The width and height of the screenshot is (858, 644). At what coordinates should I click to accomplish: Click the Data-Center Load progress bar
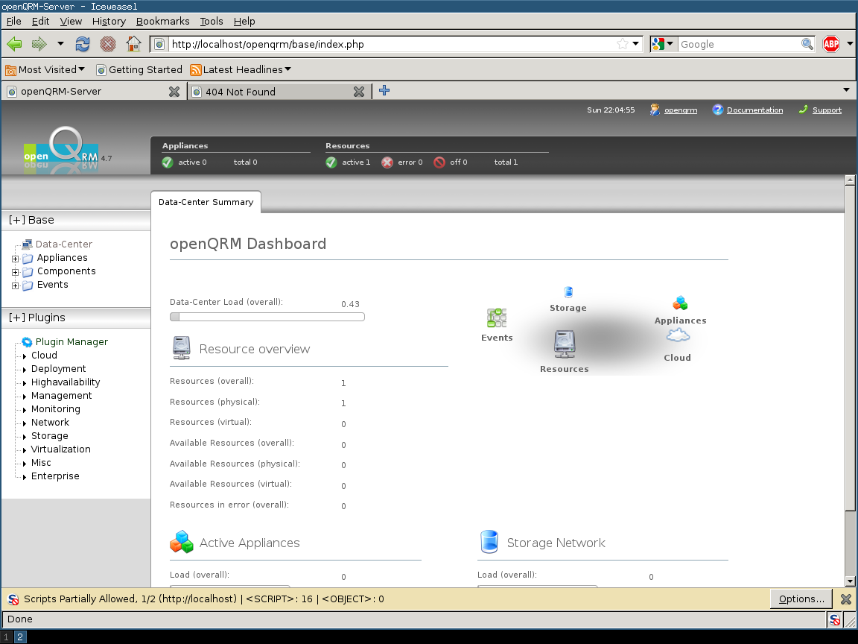(267, 317)
